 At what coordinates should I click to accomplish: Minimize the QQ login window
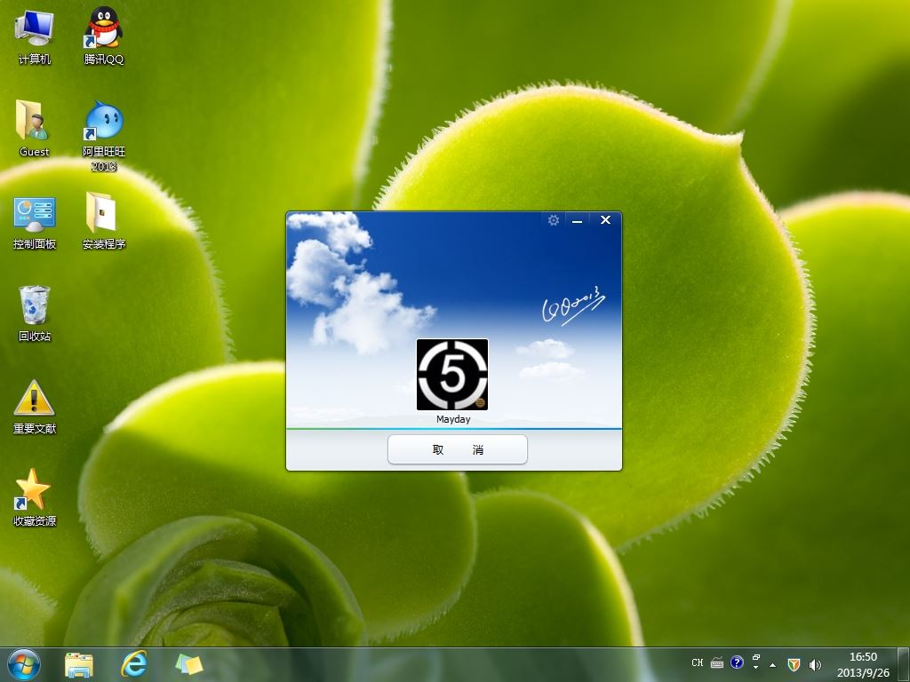point(577,220)
